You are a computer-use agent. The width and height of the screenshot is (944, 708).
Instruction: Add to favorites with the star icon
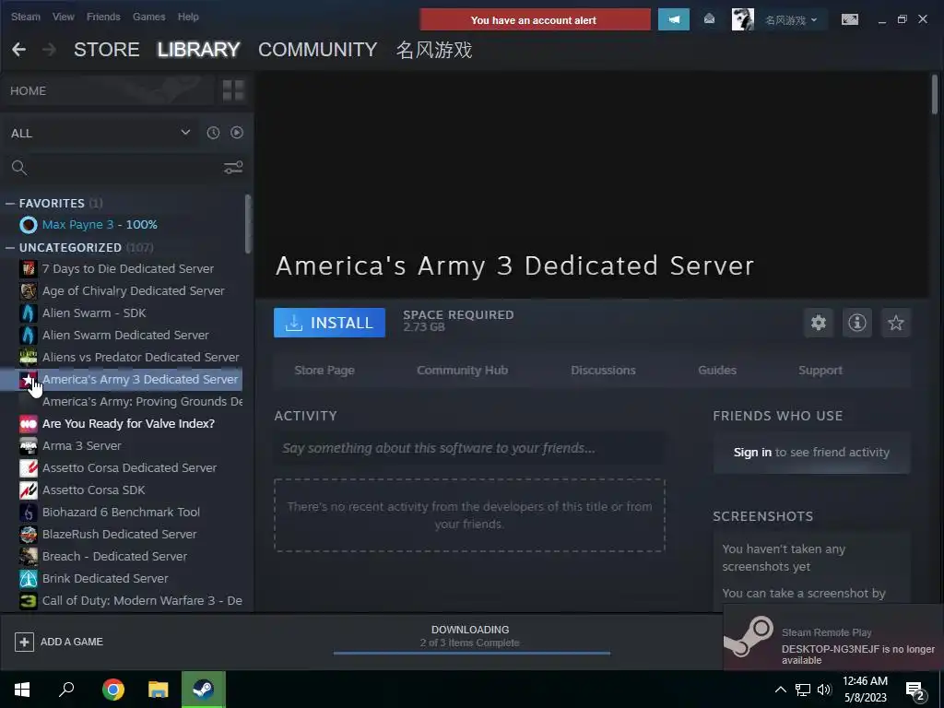tap(896, 323)
